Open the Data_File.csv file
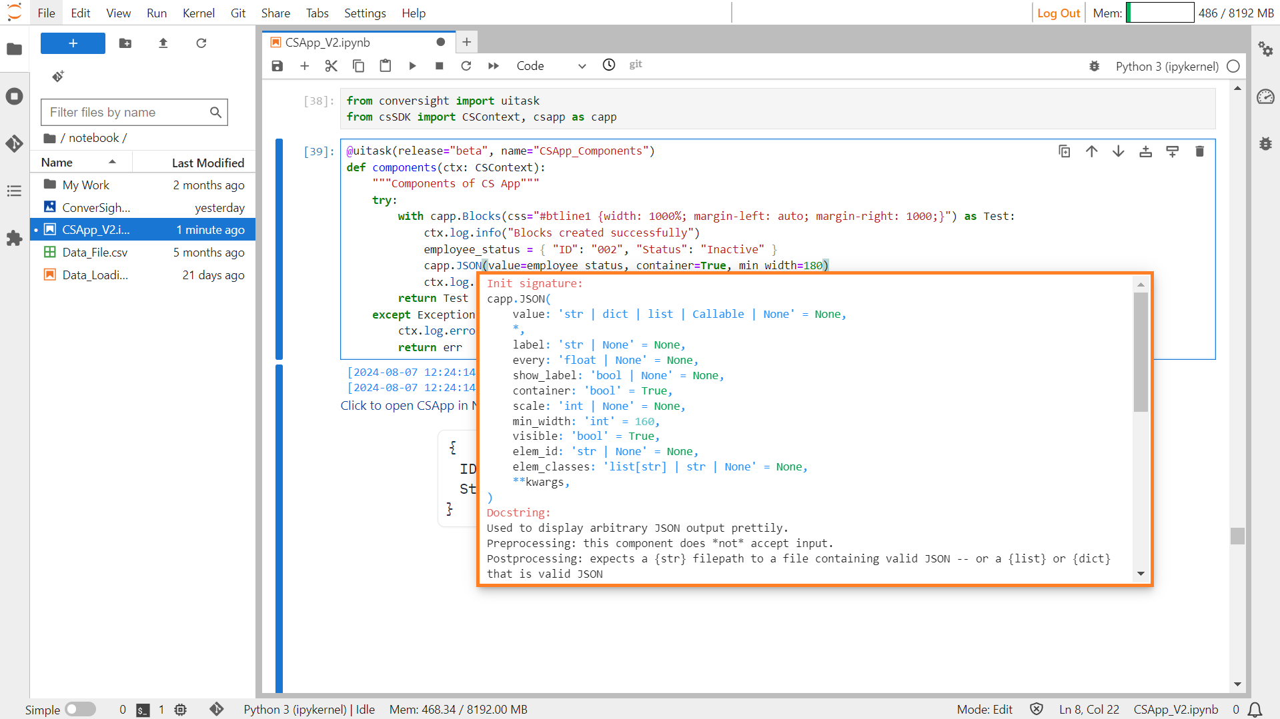 [x=143, y=253]
